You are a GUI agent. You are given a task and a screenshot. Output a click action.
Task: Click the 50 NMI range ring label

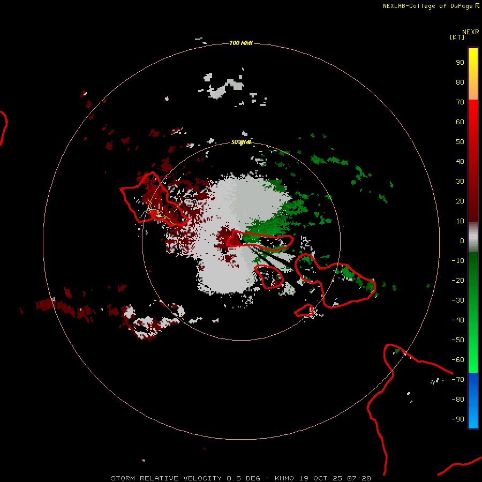click(241, 142)
